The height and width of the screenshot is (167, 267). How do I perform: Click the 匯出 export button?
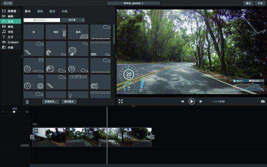(248, 3)
